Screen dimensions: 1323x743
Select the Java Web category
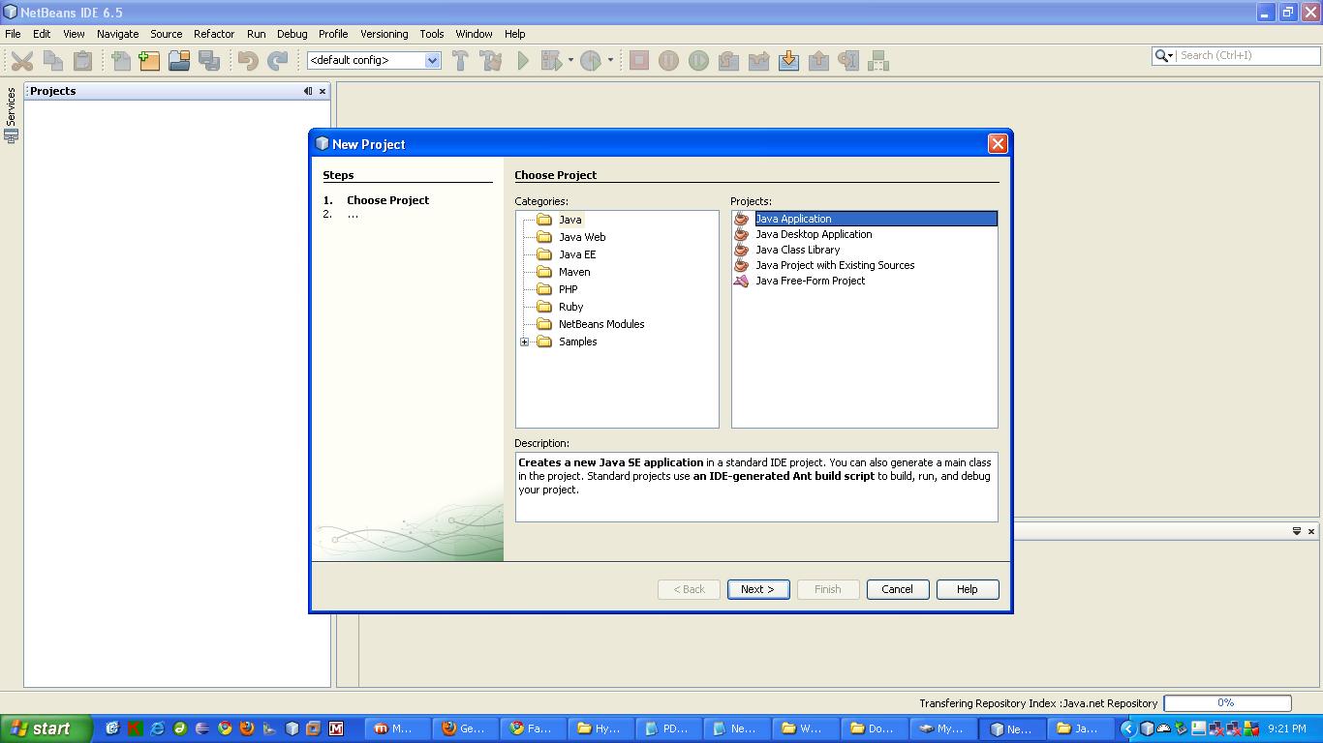582,237
